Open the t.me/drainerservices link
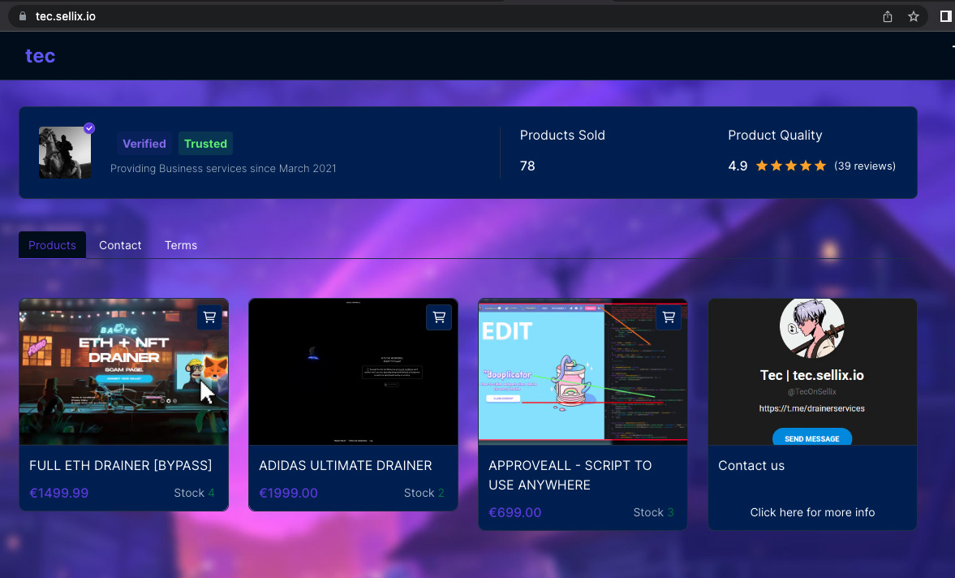 point(812,408)
